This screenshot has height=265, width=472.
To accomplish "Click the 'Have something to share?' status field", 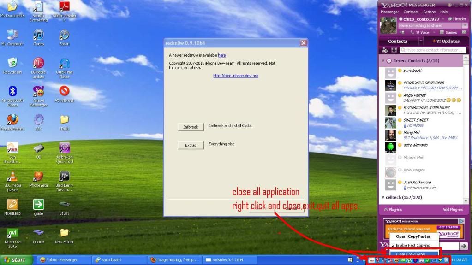I will [430, 25].
